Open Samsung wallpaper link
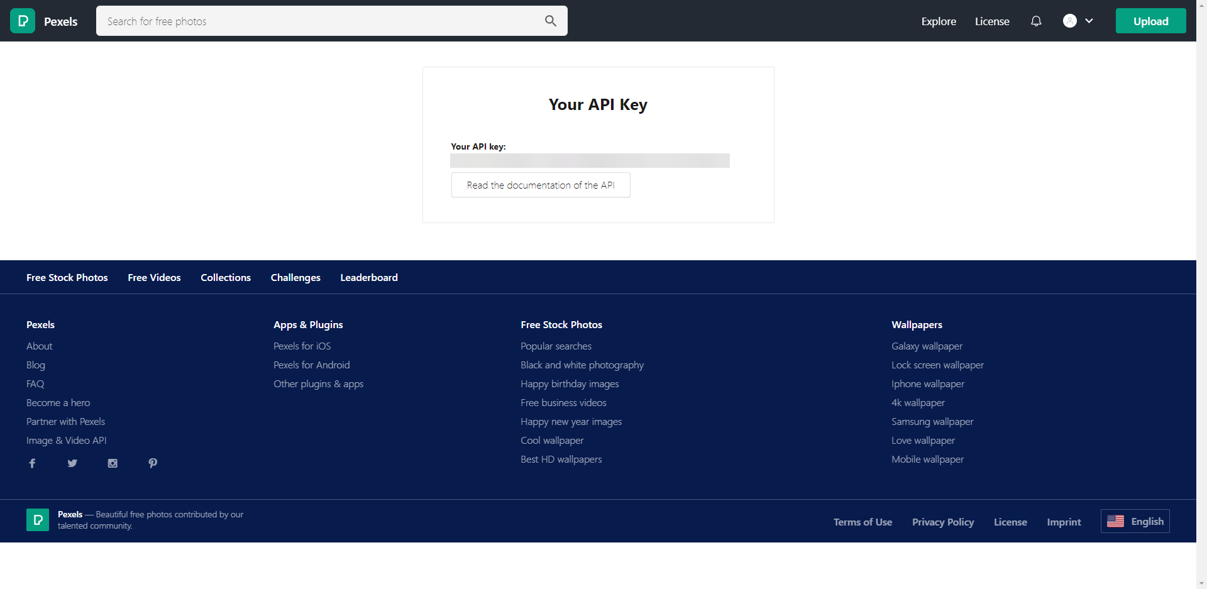The width and height of the screenshot is (1207, 589). click(933, 421)
